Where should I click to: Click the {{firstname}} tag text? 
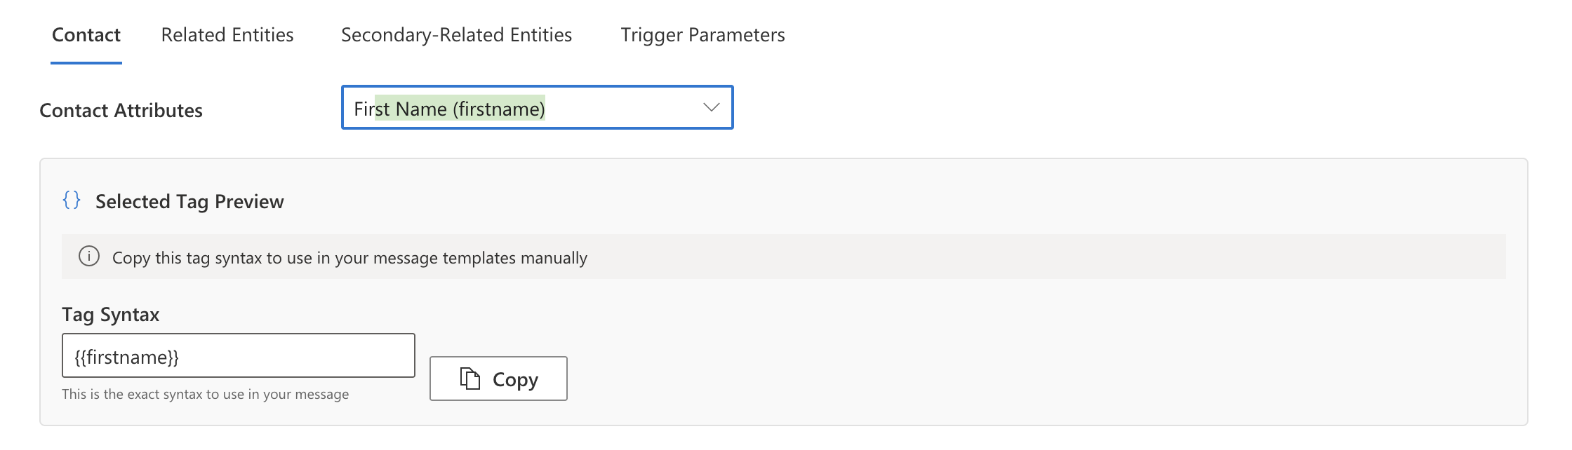point(127,357)
